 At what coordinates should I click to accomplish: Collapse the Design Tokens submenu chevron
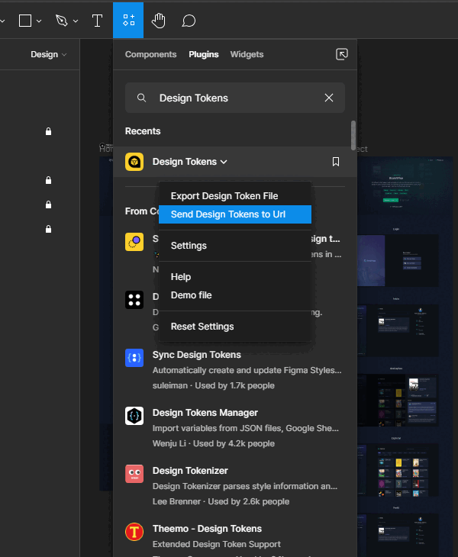(224, 162)
